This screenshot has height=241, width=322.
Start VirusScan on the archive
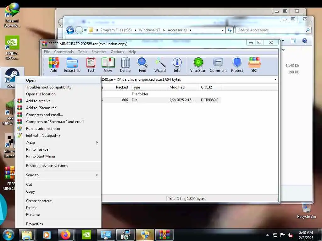pos(198,65)
